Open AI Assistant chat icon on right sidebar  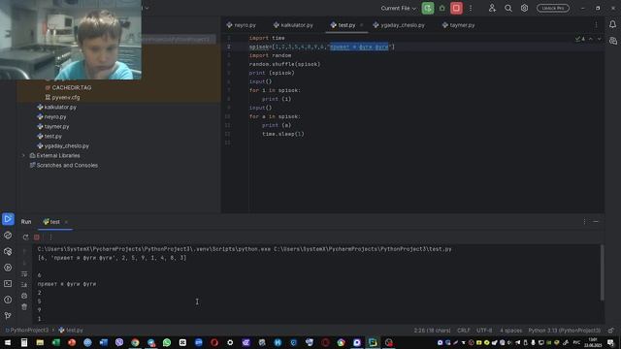pyautogui.click(x=612, y=41)
